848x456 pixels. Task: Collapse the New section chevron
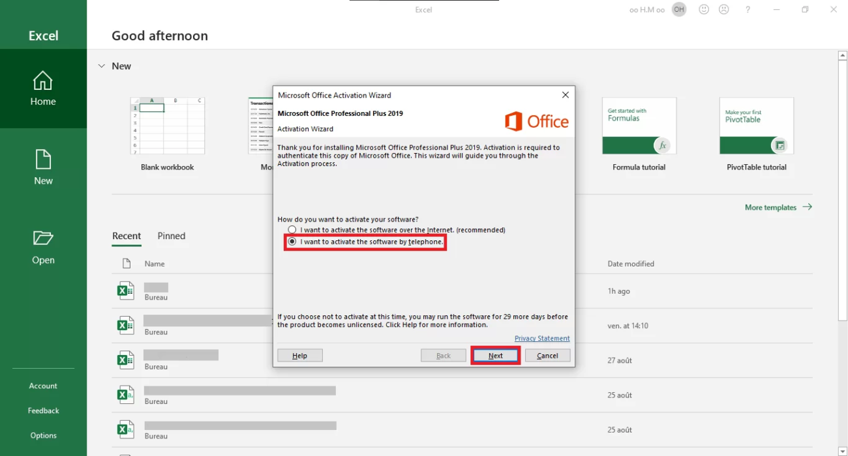pyautogui.click(x=101, y=66)
